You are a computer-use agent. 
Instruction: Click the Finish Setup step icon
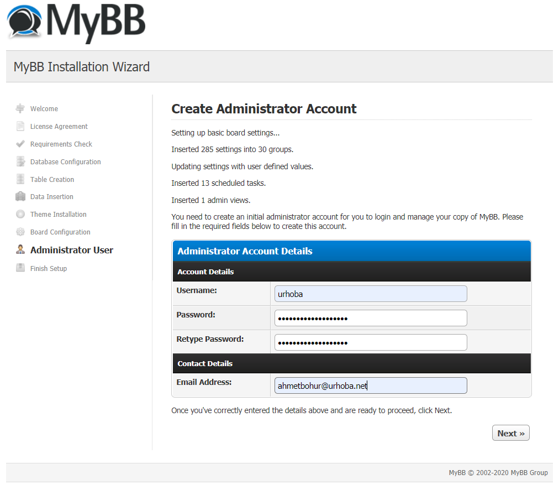tap(20, 268)
